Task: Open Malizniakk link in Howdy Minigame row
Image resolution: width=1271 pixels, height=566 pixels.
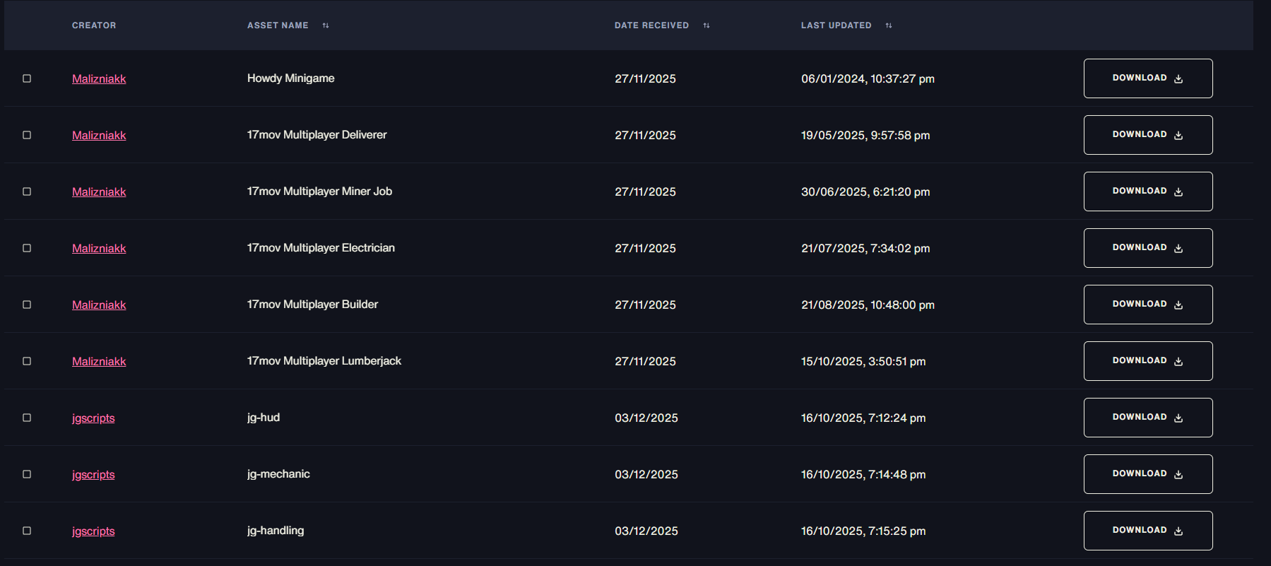Action: [x=99, y=79]
